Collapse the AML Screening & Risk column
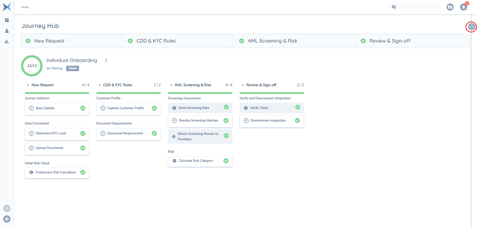The width and height of the screenshot is (477, 228). (x=171, y=85)
